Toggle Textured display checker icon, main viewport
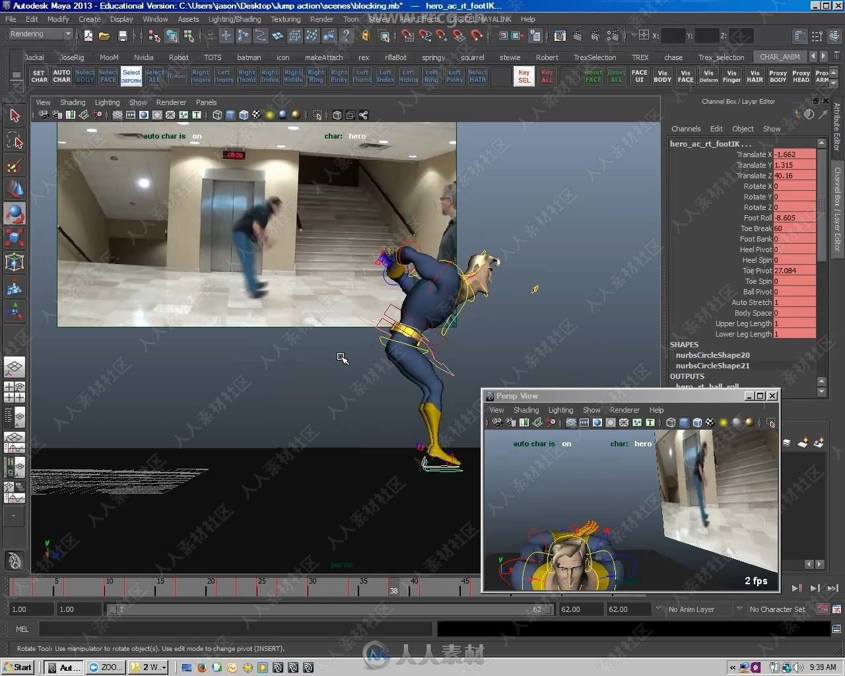The width and height of the screenshot is (845, 676). [257, 115]
